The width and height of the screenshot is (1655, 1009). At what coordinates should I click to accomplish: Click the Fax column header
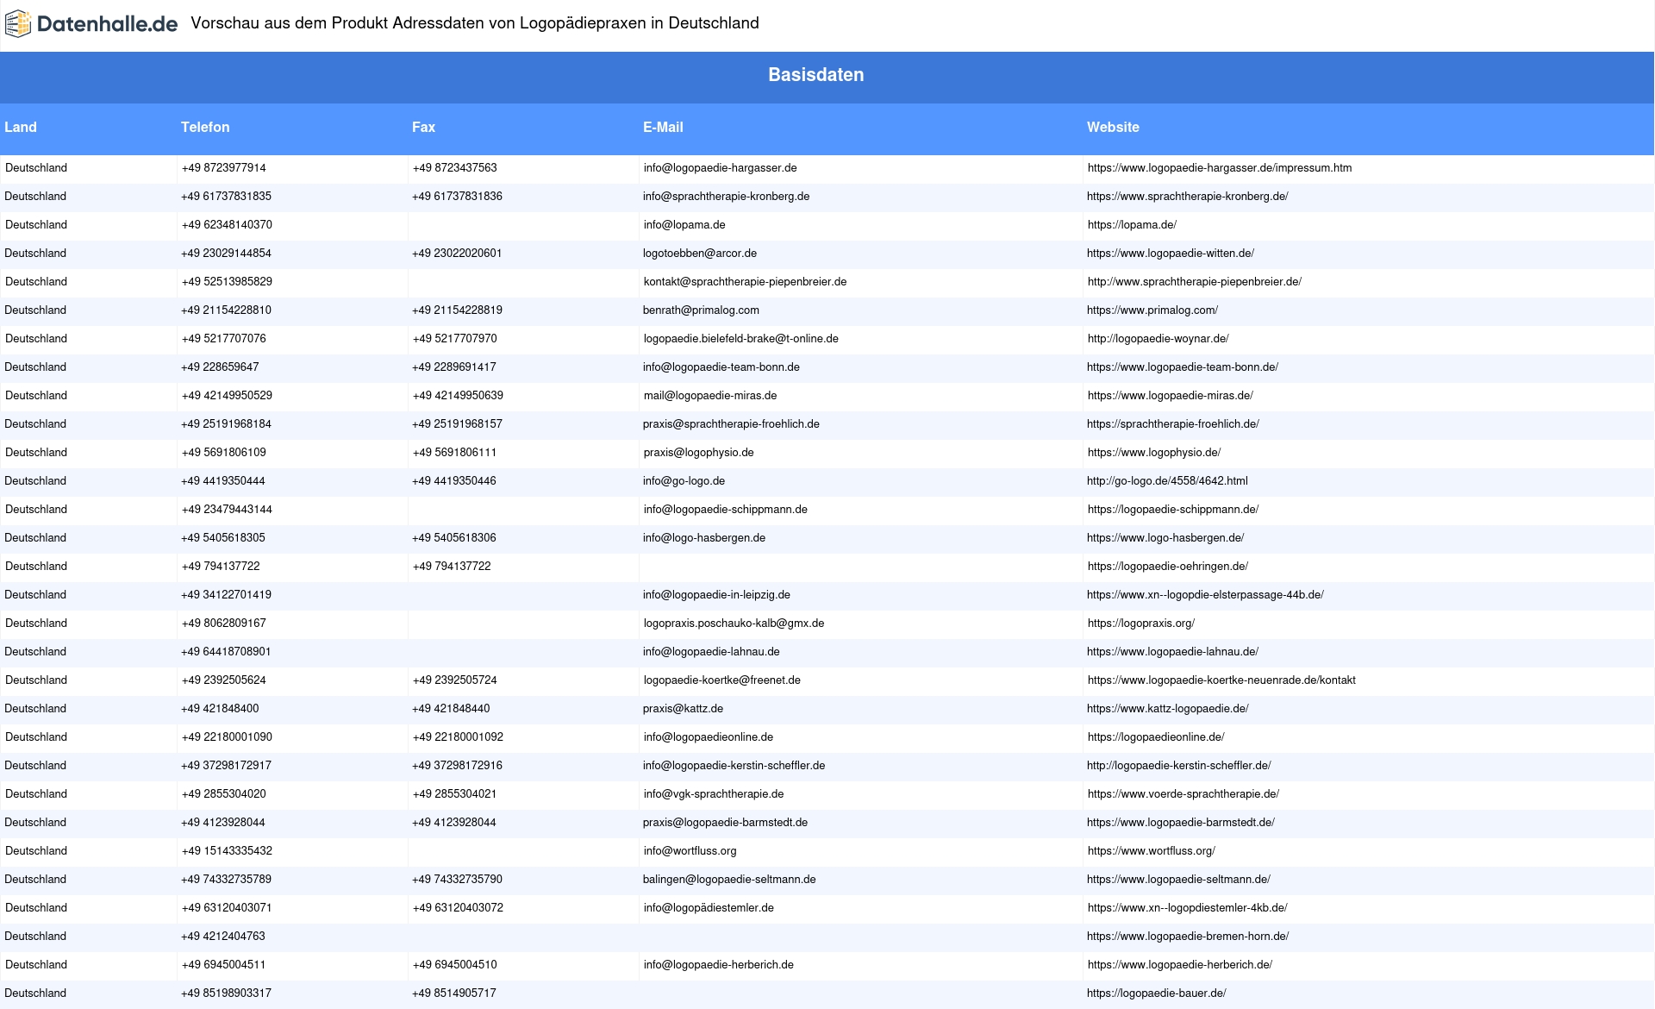pos(423,127)
